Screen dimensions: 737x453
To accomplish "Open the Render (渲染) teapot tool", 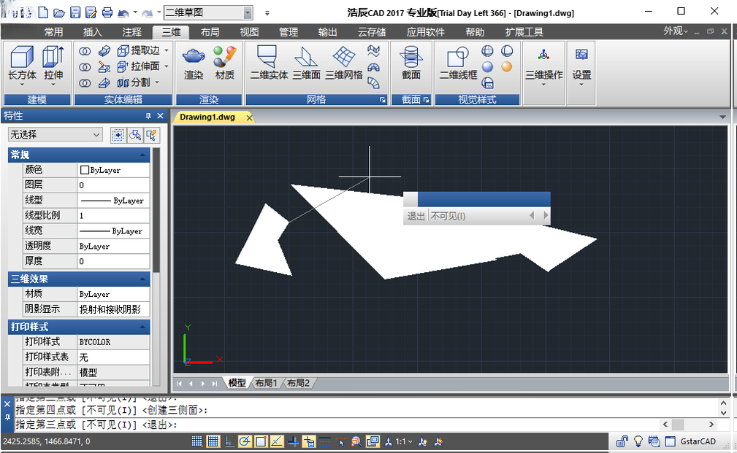I will [194, 63].
